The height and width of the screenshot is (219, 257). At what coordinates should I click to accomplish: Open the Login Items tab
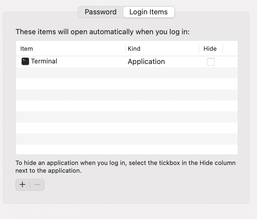149,12
